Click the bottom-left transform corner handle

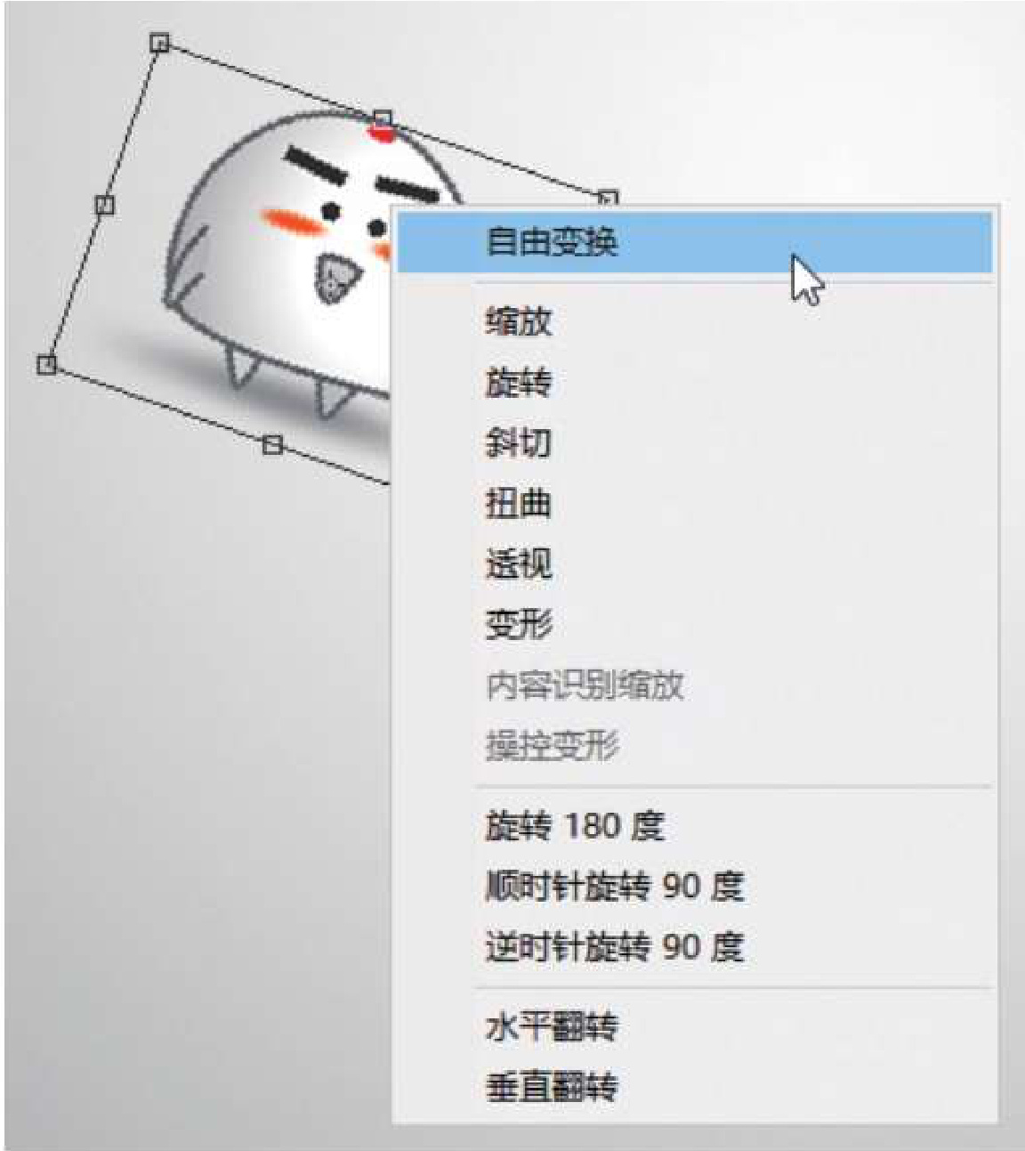[46, 364]
